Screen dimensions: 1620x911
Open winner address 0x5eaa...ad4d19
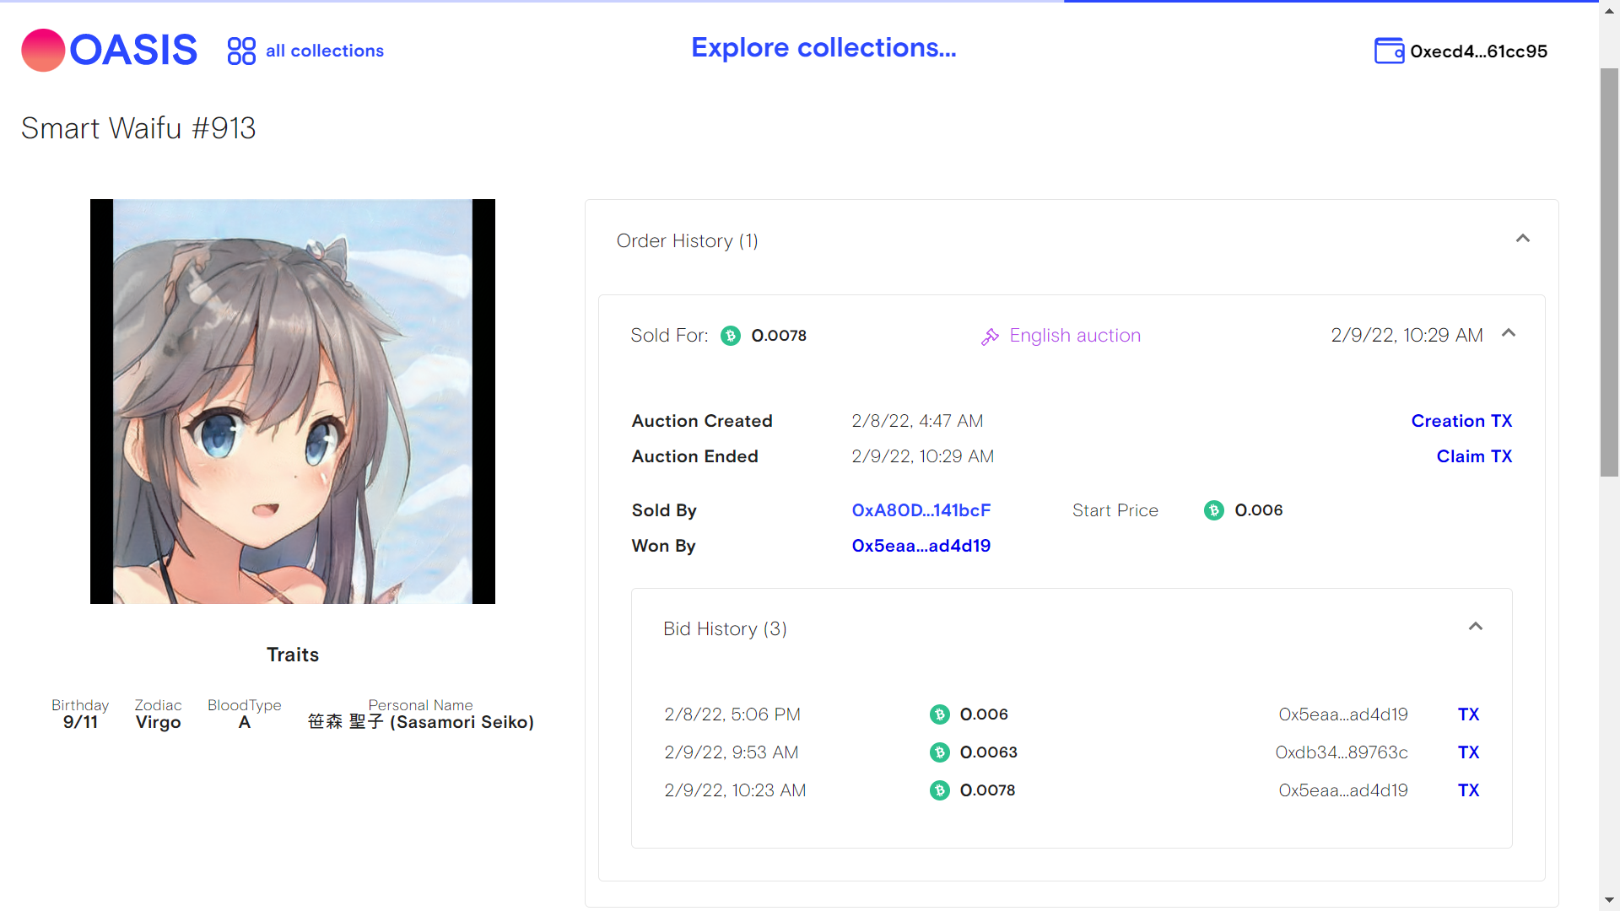click(x=921, y=546)
